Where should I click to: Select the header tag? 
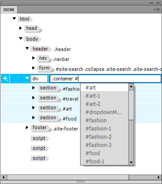coord(40,49)
